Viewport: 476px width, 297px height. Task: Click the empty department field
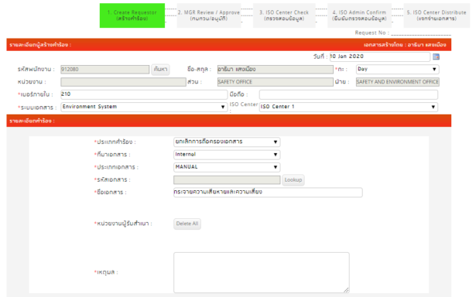click(x=123, y=82)
